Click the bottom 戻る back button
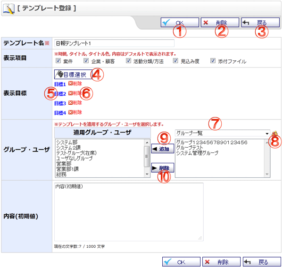 262,262
